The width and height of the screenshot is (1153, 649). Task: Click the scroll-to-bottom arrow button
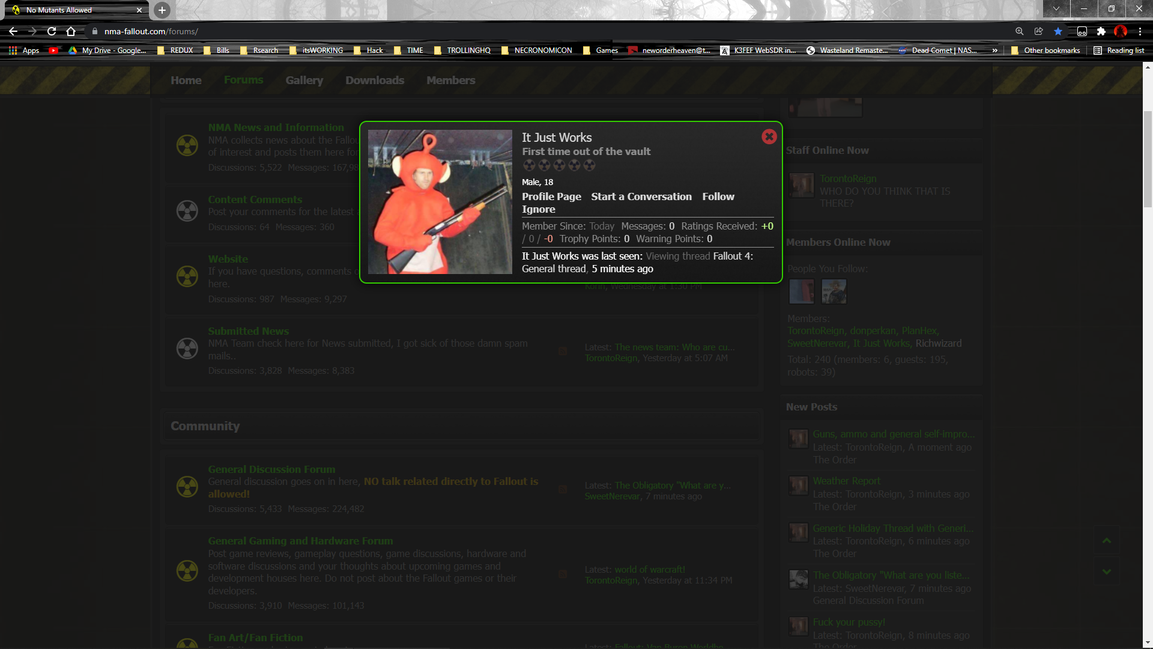[1107, 571]
